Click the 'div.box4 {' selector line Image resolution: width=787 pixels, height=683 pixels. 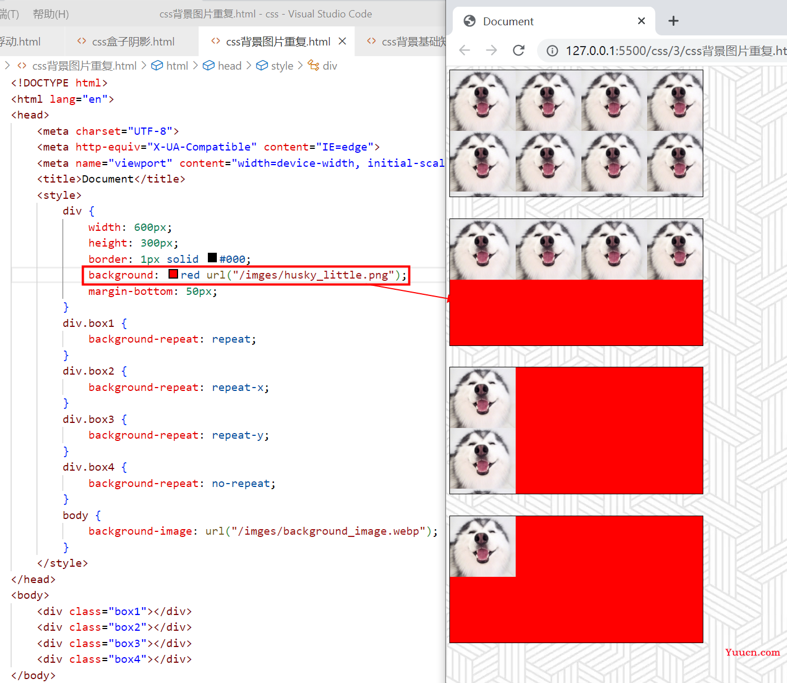(x=95, y=467)
